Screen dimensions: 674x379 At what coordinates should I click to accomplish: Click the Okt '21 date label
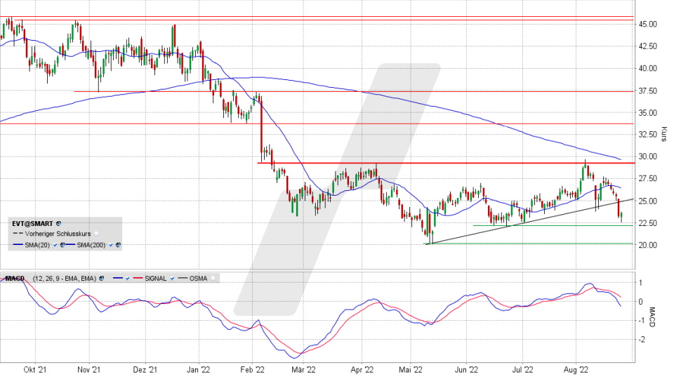(35, 370)
